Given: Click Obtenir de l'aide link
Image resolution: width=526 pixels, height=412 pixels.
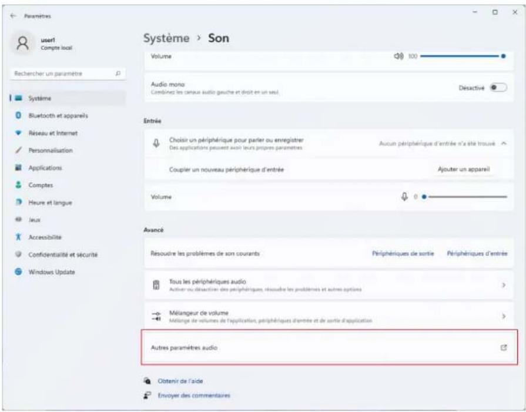Looking at the screenshot, I should point(180,381).
